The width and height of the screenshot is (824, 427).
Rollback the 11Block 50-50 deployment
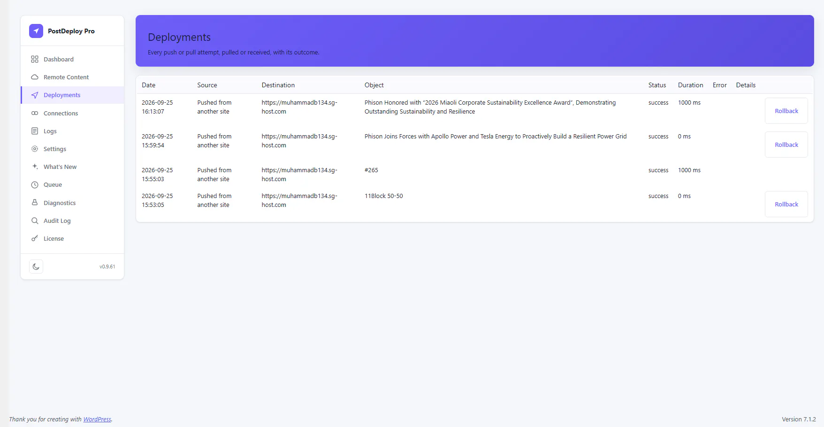(x=786, y=204)
